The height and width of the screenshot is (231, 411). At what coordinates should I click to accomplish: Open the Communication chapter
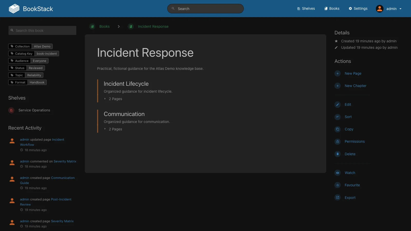point(124,114)
